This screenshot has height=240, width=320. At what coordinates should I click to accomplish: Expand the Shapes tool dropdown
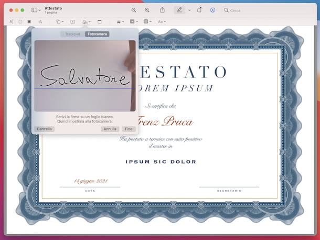coord(59,21)
